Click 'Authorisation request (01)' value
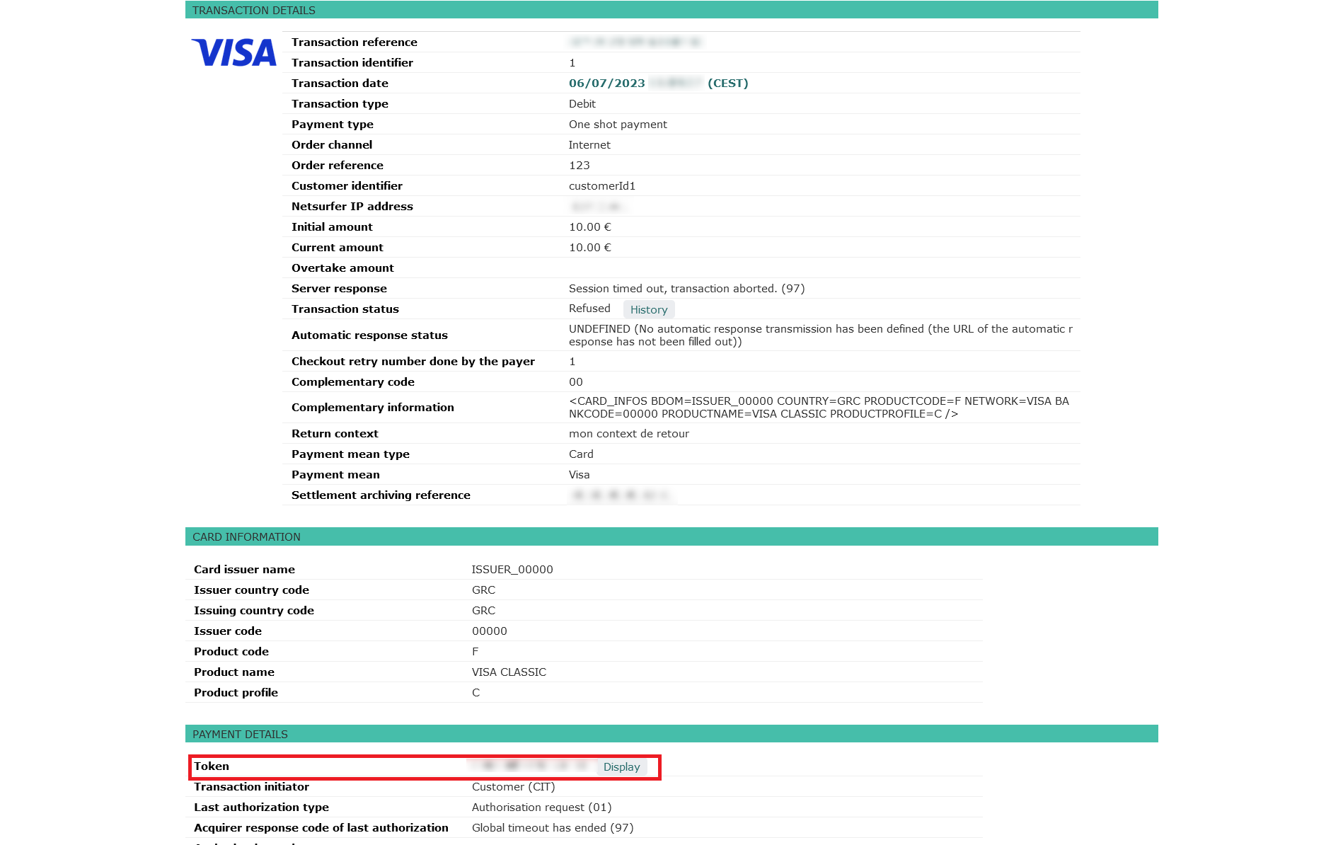Viewport: 1343px width, 845px height. click(x=541, y=807)
